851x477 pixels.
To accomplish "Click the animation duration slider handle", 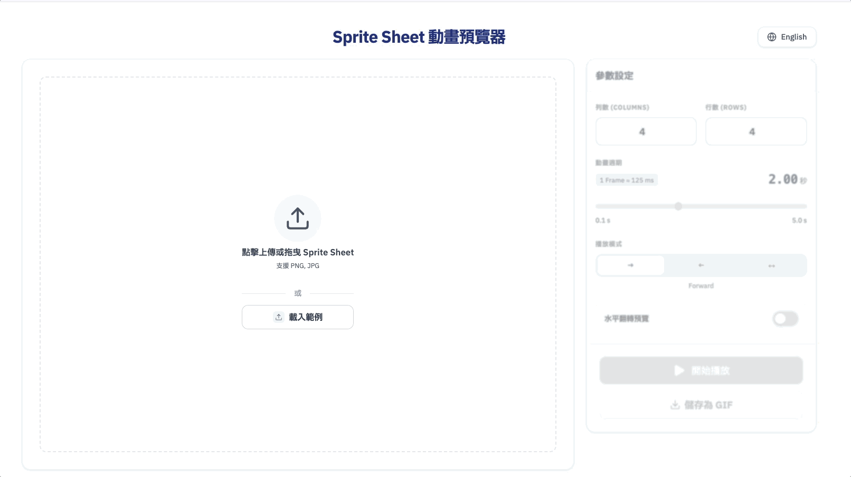I will pyautogui.click(x=678, y=206).
